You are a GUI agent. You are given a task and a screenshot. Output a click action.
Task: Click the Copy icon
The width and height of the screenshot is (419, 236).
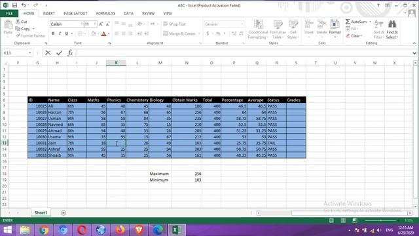point(18,29)
